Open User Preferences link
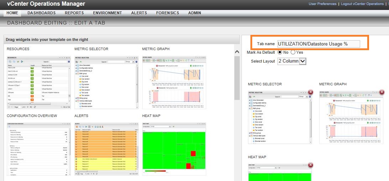 (x=322, y=4)
